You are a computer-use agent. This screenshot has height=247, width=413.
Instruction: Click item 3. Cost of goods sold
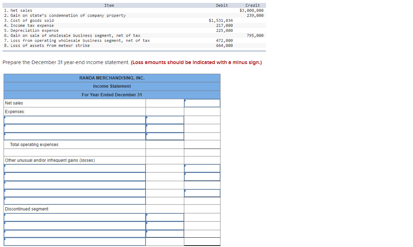[x=29, y=20]
